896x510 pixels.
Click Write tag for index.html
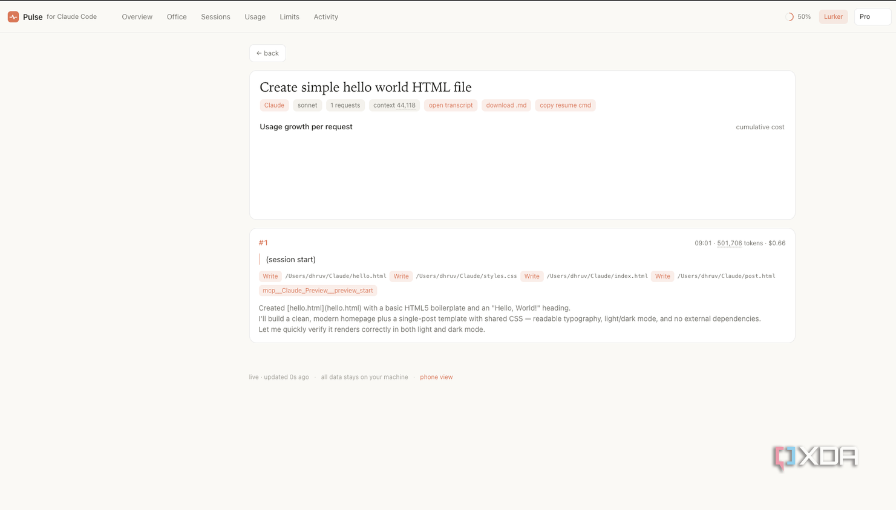[532, 276]
